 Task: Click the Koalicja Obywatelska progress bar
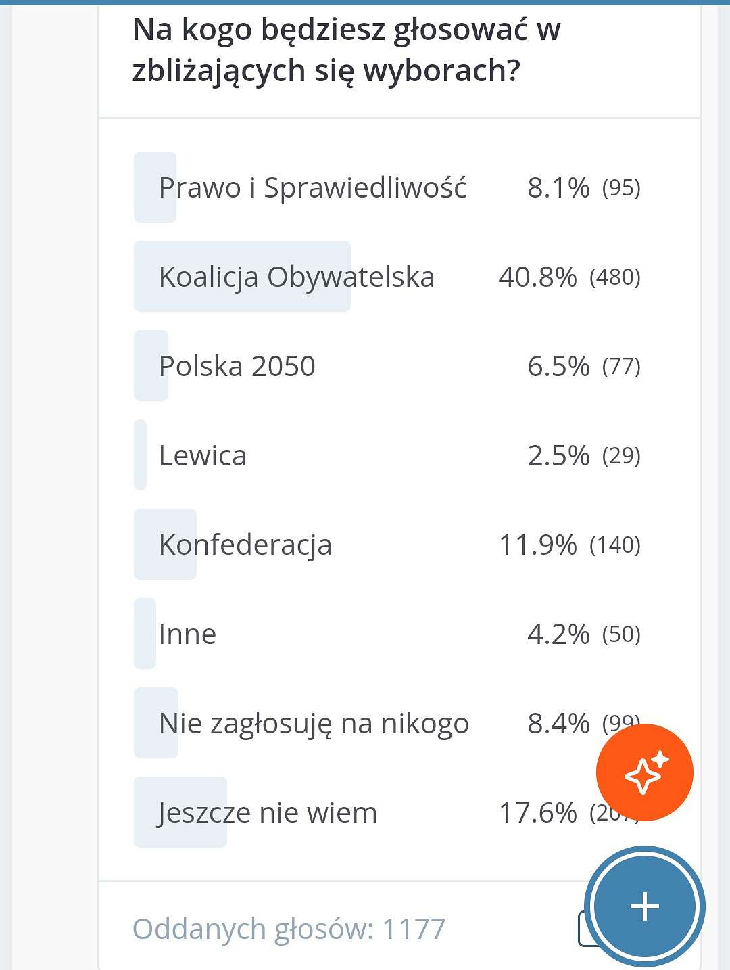(x=242, y=277)
